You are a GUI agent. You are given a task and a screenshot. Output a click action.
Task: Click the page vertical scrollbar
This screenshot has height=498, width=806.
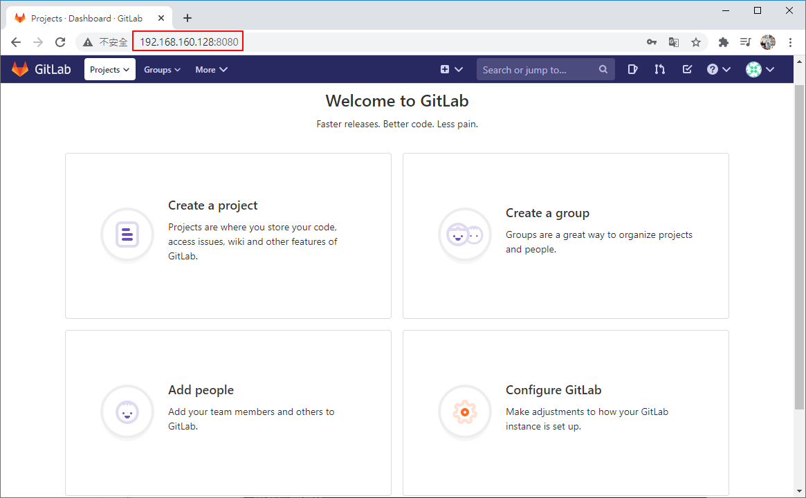799,247
